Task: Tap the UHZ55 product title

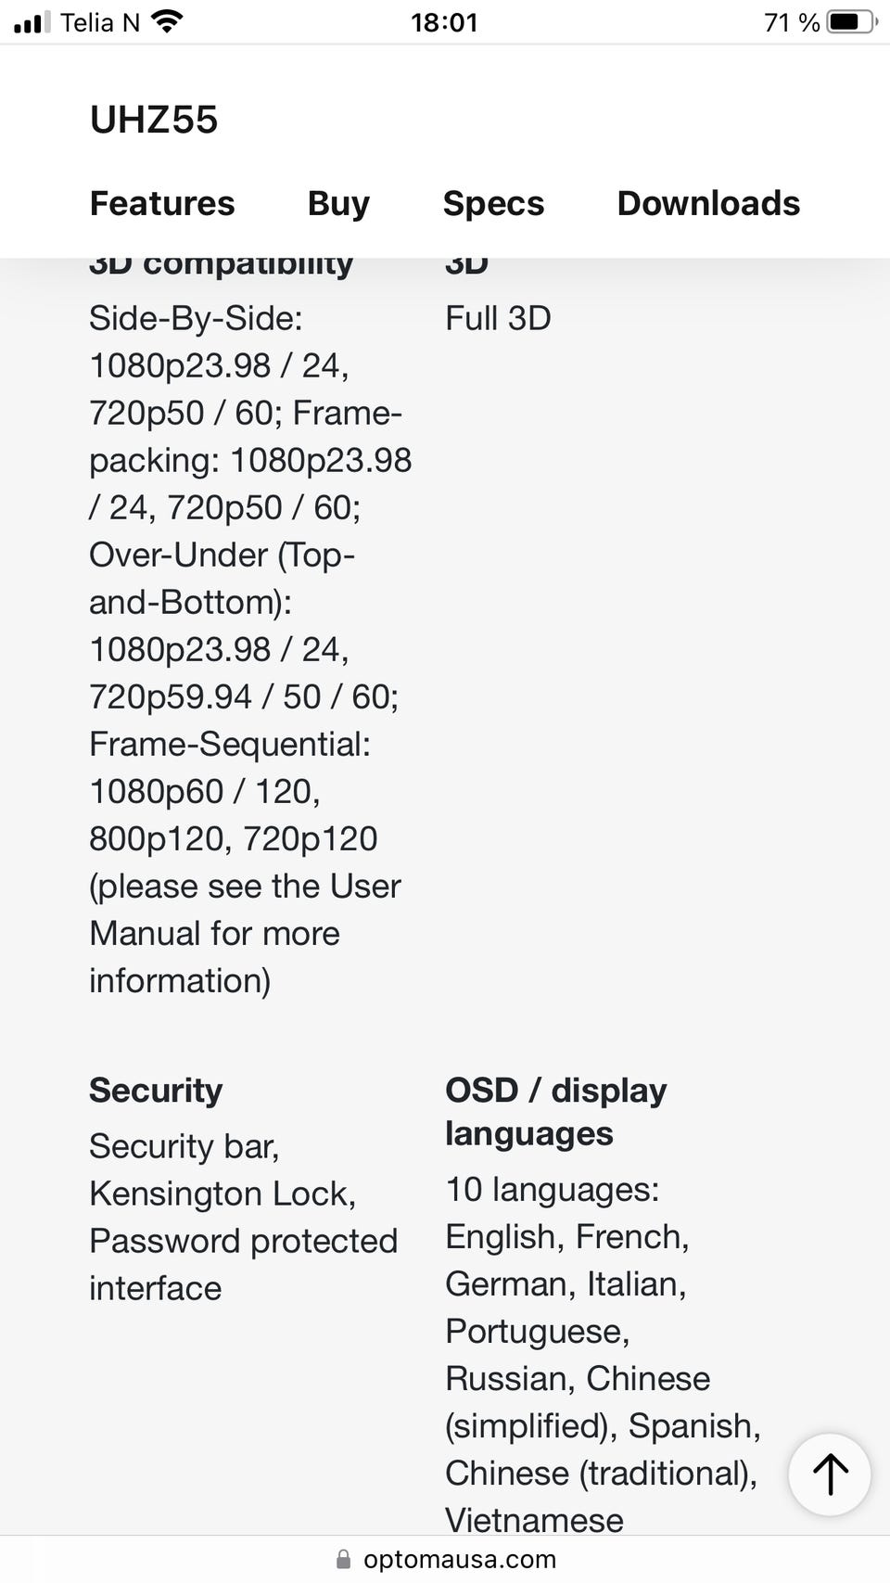Action: [154, 120]
